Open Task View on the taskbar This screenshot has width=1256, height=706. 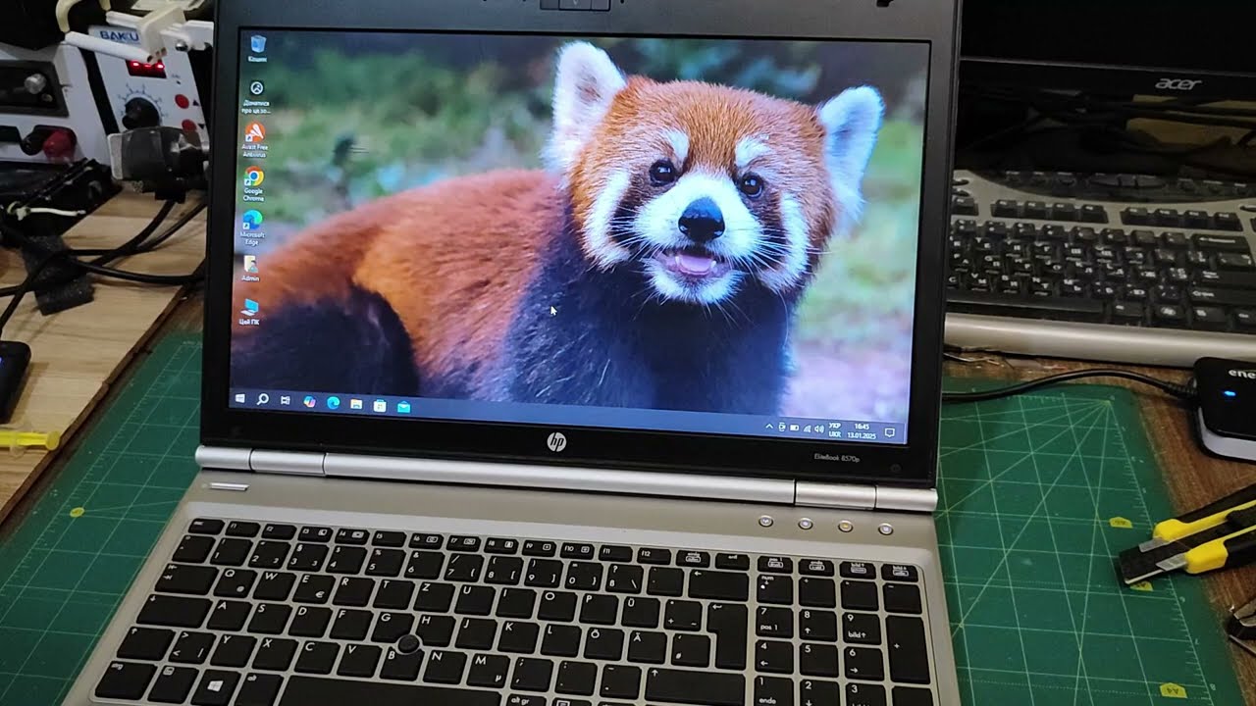[286, 400]
